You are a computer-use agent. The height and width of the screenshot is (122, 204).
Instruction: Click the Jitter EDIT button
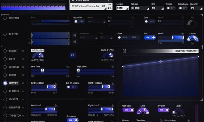[x=134, y=37]
